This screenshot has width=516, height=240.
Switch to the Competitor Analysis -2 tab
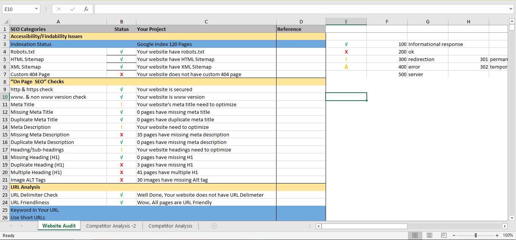tap(111, 226)
